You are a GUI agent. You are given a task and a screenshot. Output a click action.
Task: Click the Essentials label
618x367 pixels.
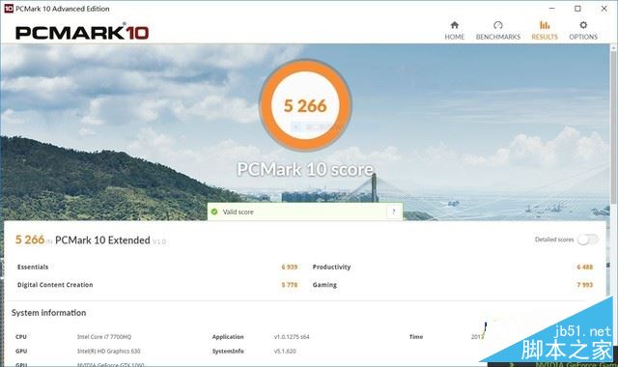coord(33,267)
